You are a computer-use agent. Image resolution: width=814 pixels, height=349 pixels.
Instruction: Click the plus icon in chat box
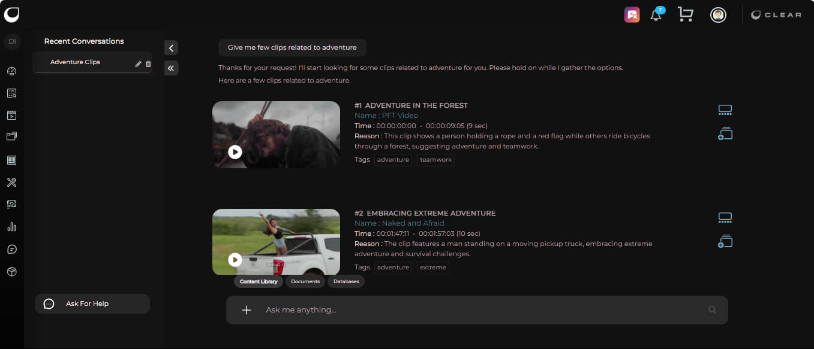coord(246,310)
